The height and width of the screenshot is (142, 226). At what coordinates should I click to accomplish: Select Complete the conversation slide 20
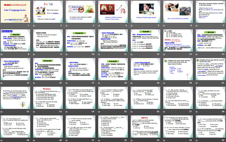point(178,69)
